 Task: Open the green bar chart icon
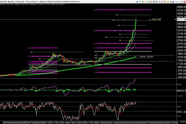click(x=148, y=2)
